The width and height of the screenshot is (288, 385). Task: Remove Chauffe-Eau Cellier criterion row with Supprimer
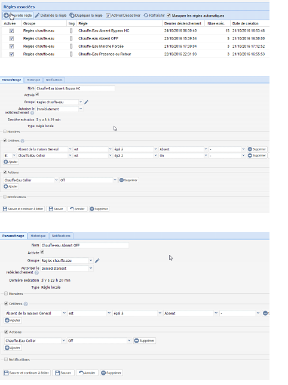[257, 155]
